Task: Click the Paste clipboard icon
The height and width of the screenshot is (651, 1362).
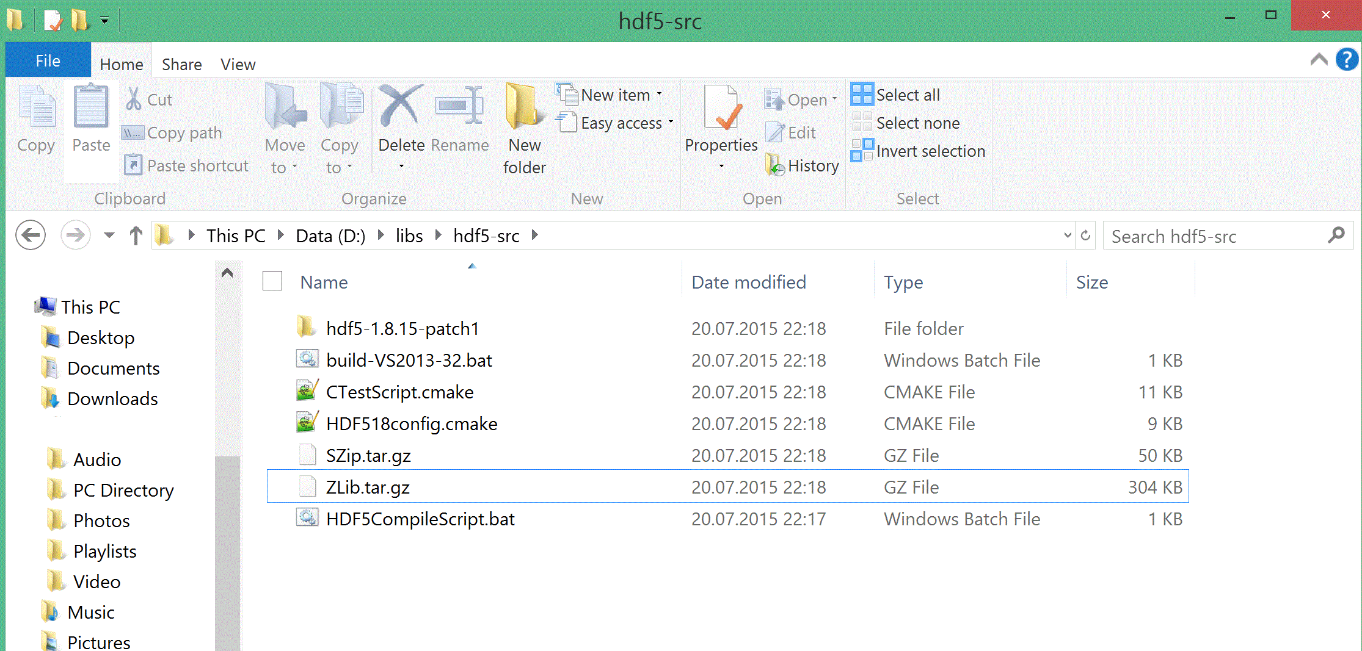Action: [x=91, y=107]
